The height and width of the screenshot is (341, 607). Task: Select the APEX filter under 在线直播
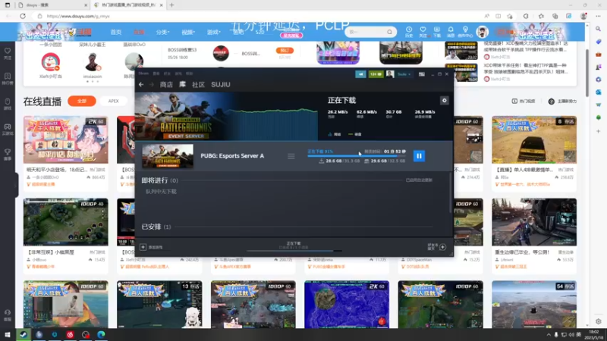(113, 101)
